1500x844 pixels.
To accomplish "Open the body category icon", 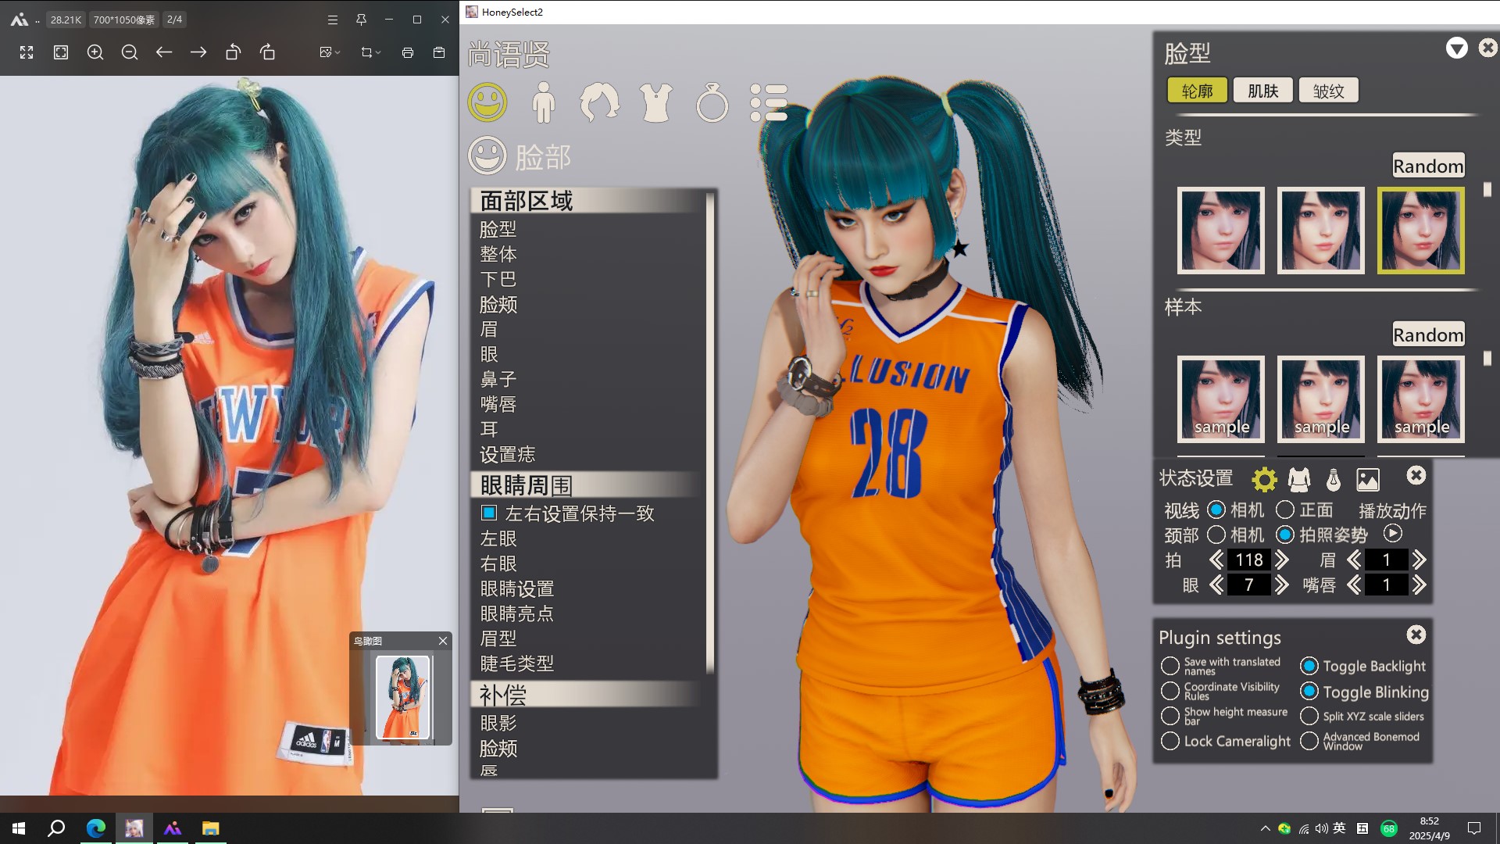I will (x=543, y=102).
